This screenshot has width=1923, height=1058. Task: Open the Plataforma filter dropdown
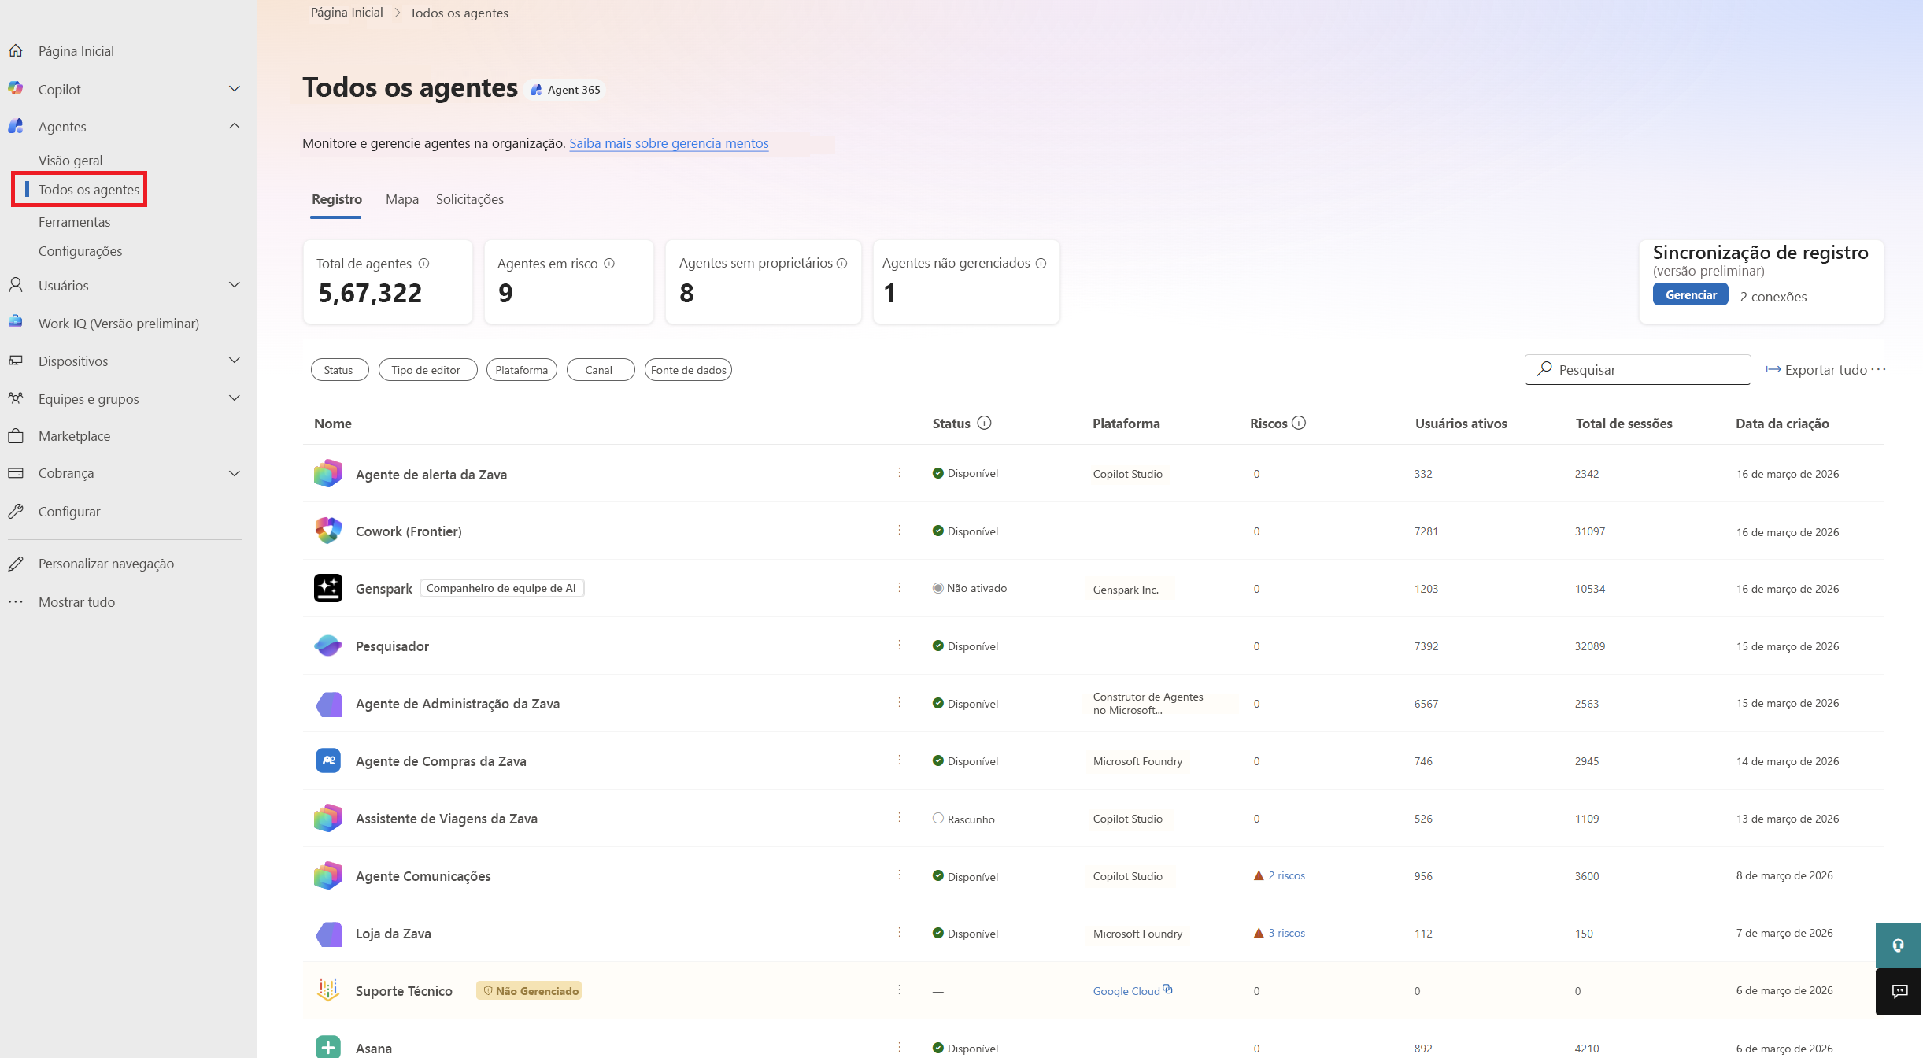click(522, 370)
